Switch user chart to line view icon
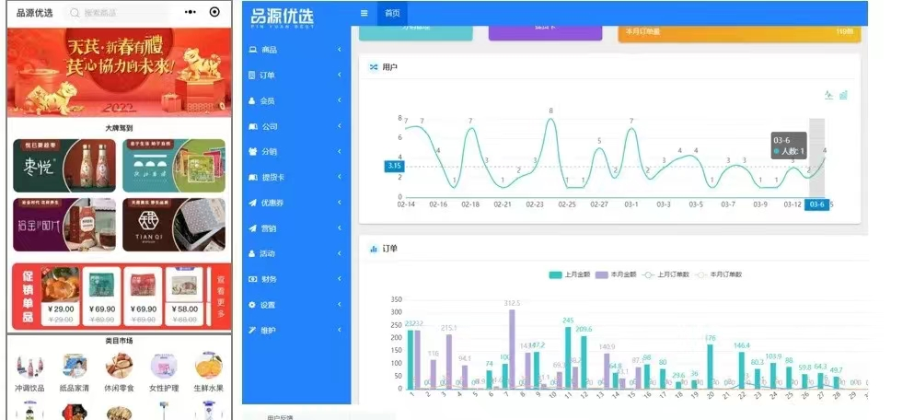Screen dimensions: 914x420 [828, 95]
